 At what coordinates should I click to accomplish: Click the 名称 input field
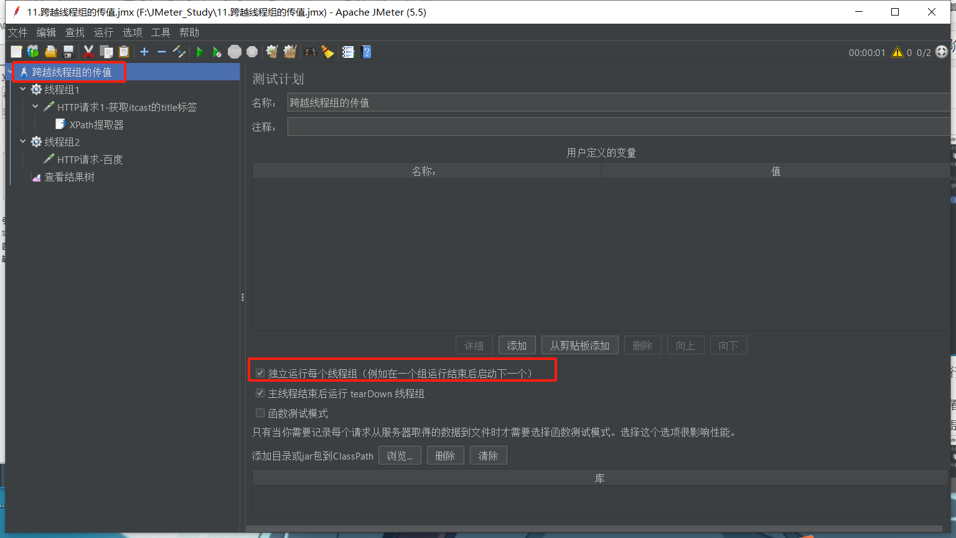[x=619, y=103]
